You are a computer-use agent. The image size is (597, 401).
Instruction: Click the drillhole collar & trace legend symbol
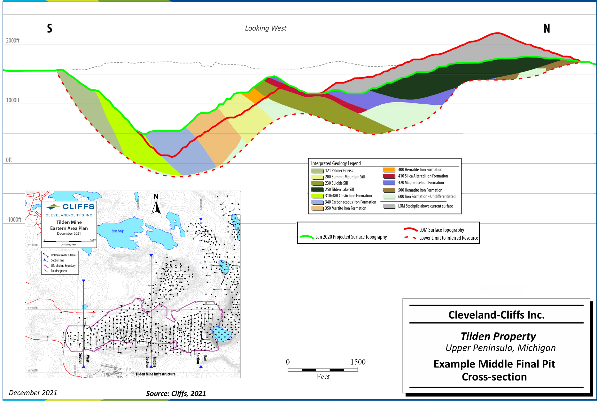(46, 255)
